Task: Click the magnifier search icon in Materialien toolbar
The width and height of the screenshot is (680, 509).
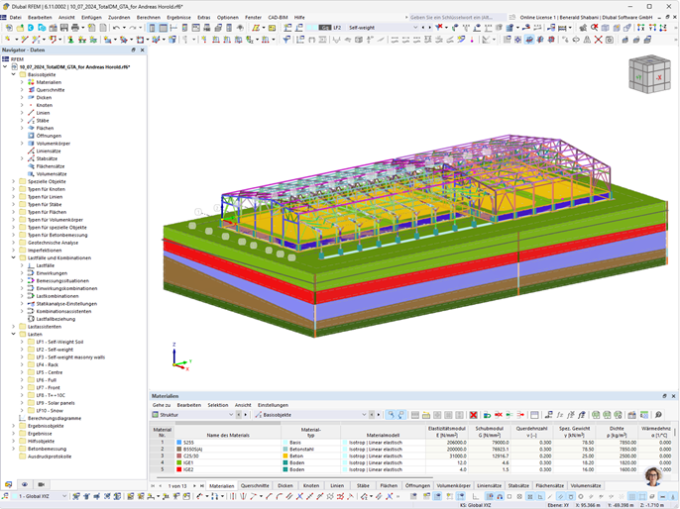Action: point(658,415)
